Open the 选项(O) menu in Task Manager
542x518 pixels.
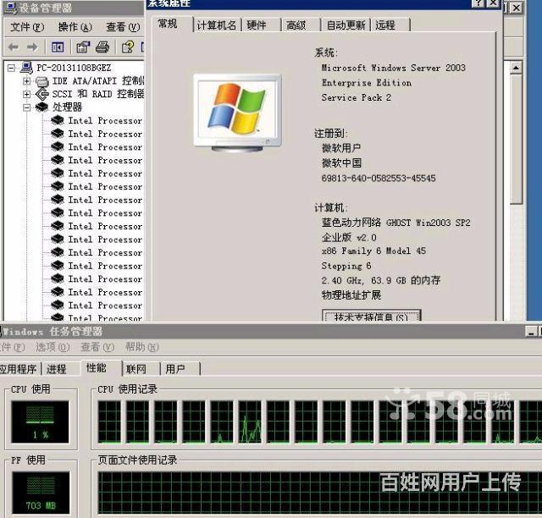click(53, 346)
